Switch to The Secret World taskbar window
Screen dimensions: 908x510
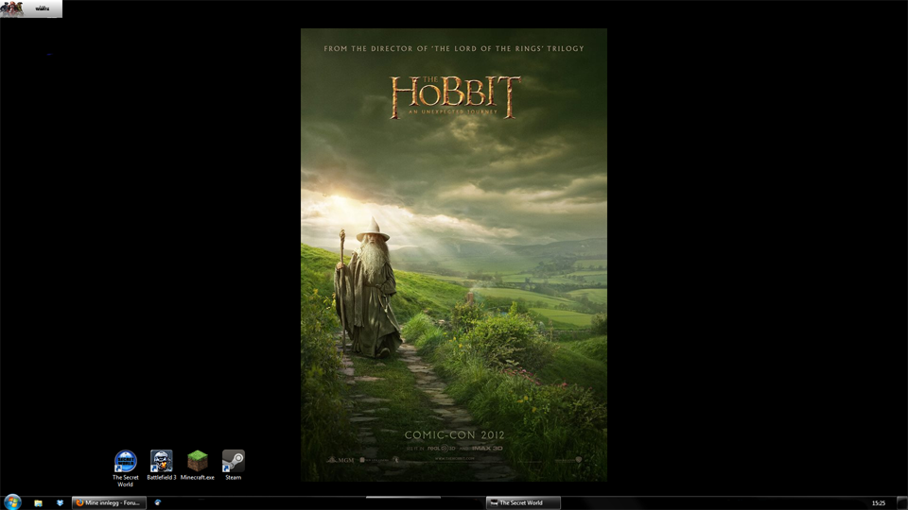pyautogui.click(x=523, y=503)
